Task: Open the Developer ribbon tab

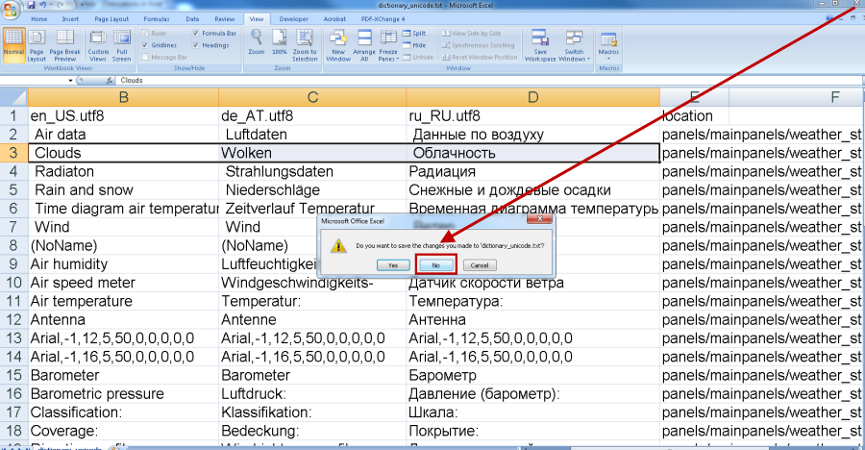Action: [x=293, y=18]
